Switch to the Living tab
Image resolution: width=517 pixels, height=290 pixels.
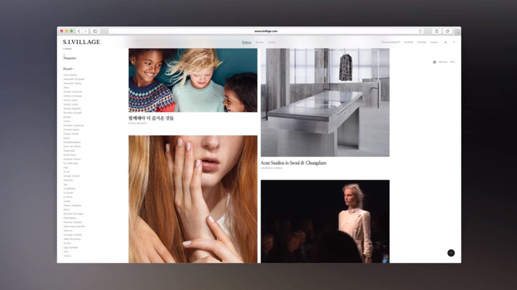[x=272, y=42]
